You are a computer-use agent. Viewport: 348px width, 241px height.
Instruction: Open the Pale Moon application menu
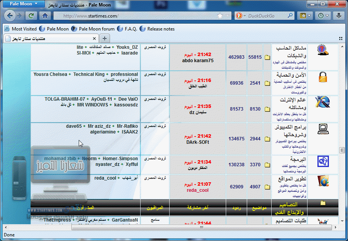pyautogui.click(x=24, y=4)
